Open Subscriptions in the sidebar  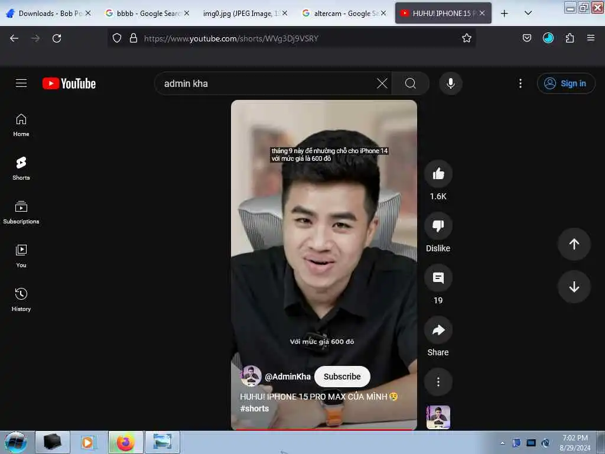[x=21, y=212]
